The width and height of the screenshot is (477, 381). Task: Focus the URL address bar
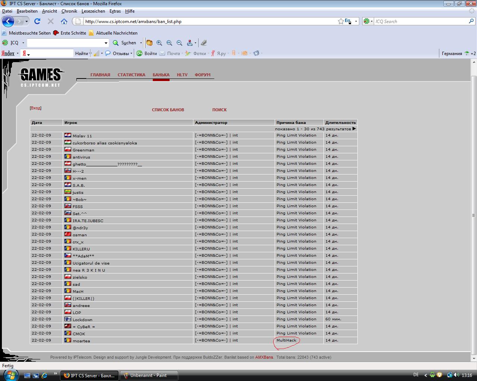(x=211, y=21)
